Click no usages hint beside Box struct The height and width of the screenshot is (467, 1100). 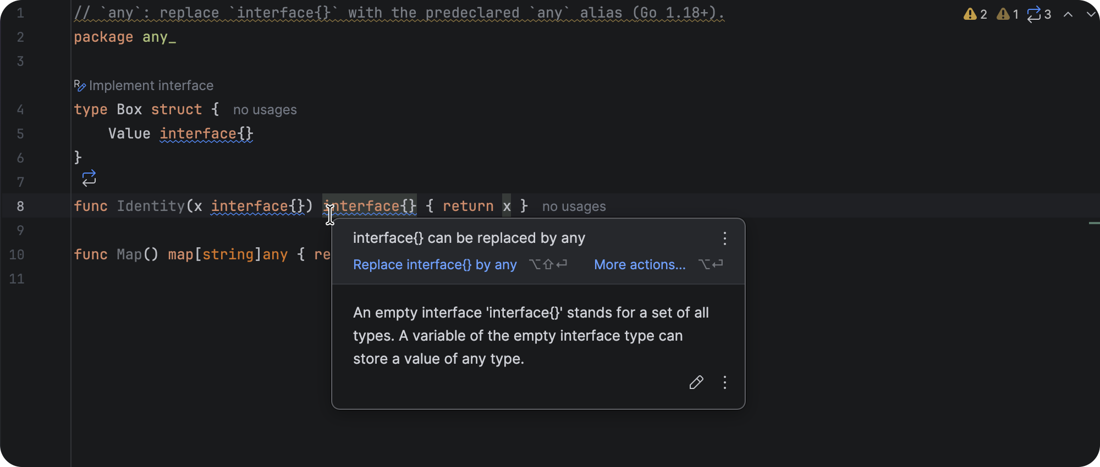point(265,110)
